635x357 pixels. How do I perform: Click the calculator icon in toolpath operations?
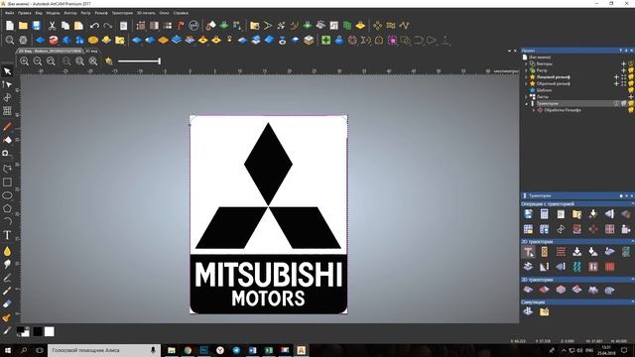click(545, 214)
